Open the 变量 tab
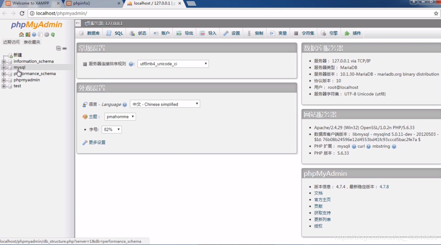The height and width of the screenshot is (245, 441). pos(278,33)
